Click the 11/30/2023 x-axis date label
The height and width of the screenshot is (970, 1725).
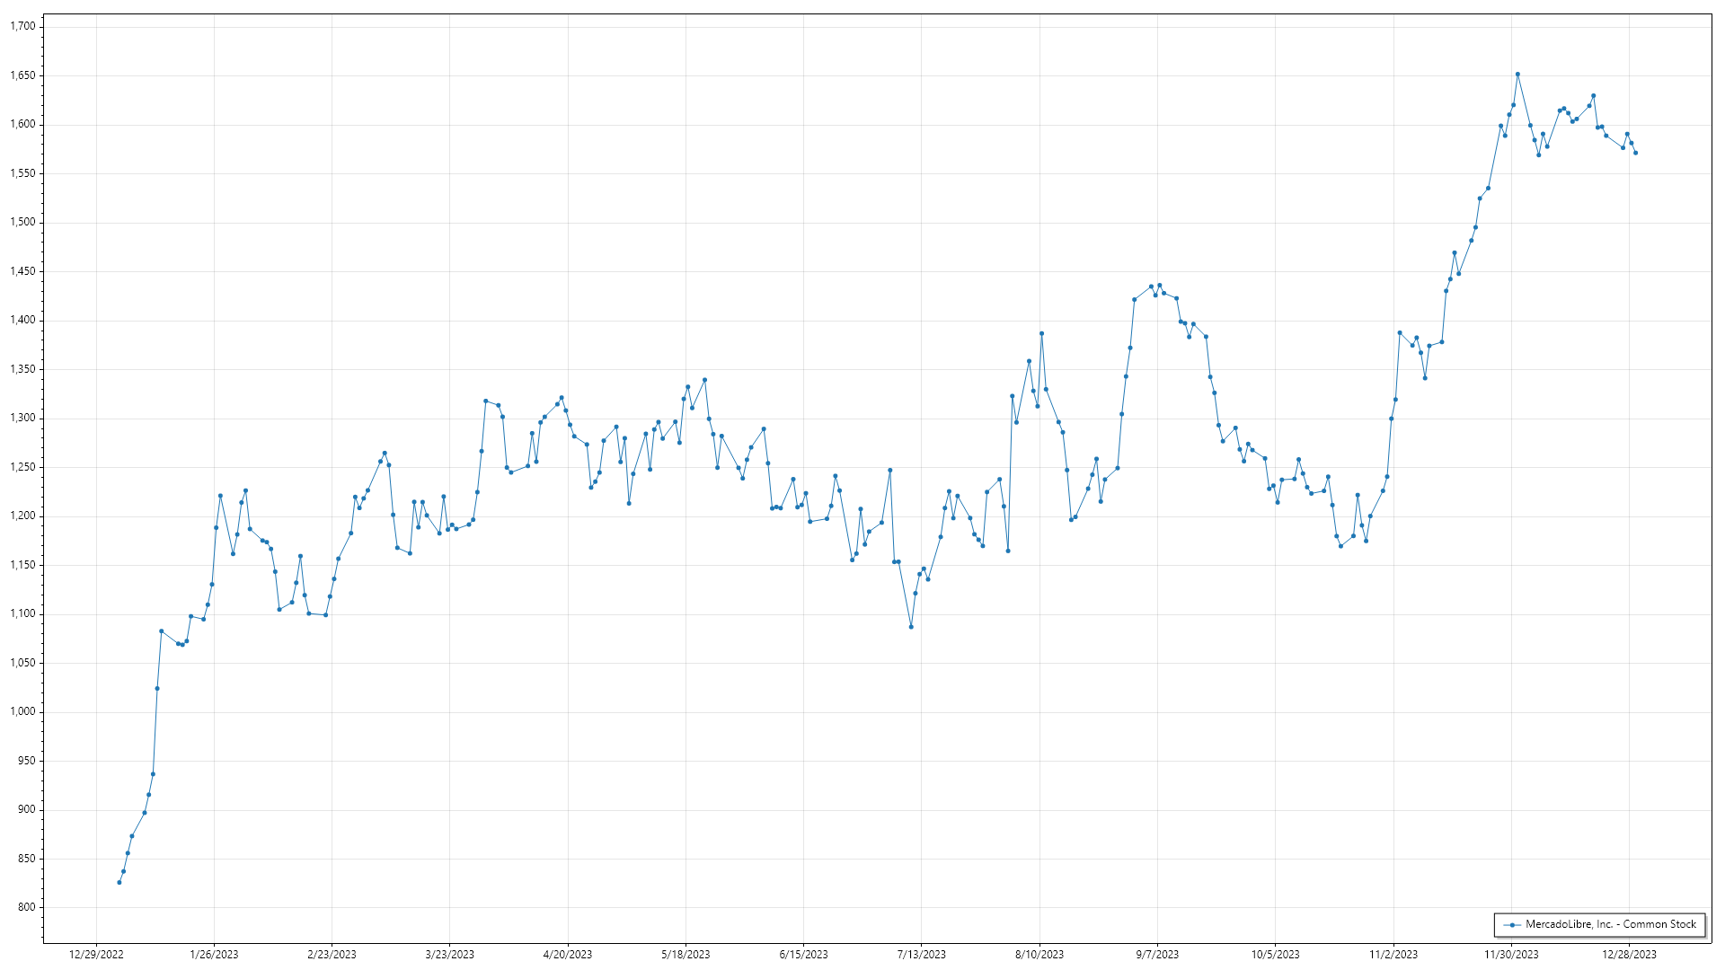pyautogui.click(x=1511, y=955)
